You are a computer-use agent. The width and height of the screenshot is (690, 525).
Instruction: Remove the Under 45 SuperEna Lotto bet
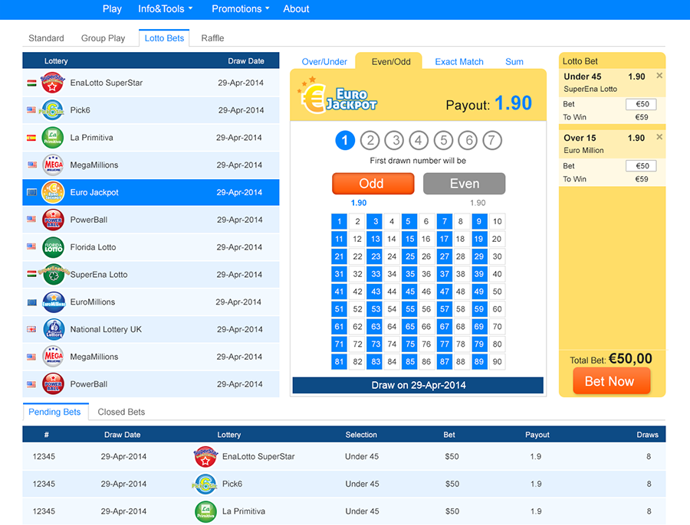(x=659, y=76)
